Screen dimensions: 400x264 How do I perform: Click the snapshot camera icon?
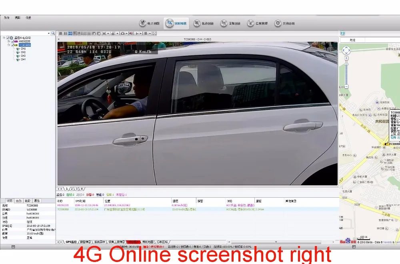coord(122,34)
